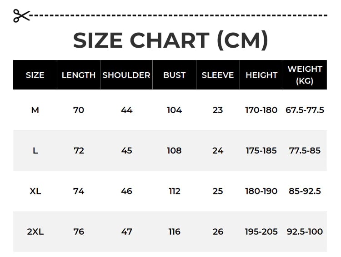
Task: Choose the SLEEVE column header
Action: pos(218,75)
